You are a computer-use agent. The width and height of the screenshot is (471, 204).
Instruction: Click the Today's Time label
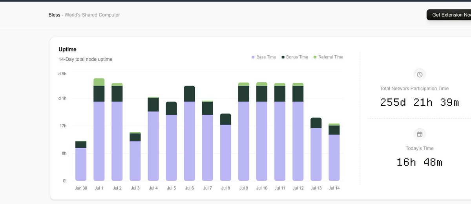click(420, 148)
